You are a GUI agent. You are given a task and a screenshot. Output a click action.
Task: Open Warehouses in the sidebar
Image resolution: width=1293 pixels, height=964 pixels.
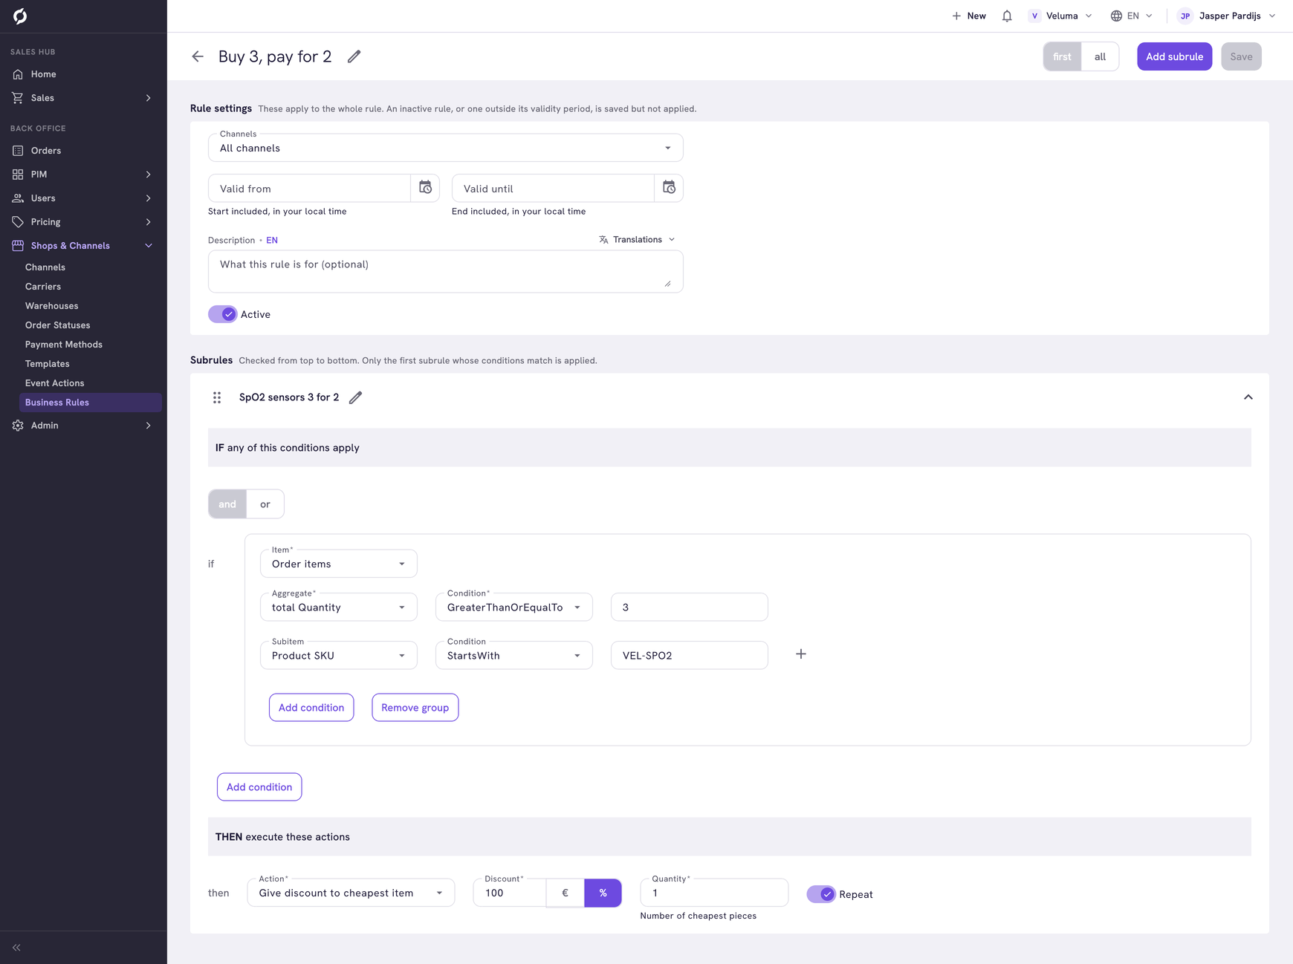[x=51, y=306]
